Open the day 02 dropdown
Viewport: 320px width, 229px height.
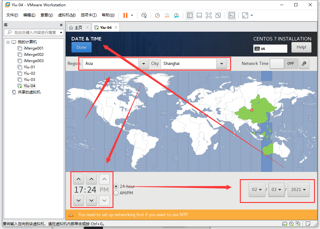[277, 190]
